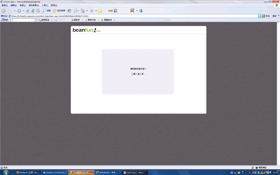Open the music toolbar search combo dropdown
The width and height of the screenshot is (280, 175).
pos(36,20)
